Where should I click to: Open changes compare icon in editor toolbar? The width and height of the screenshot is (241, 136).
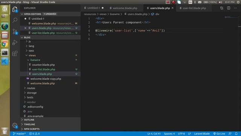[x=222, y=8]
